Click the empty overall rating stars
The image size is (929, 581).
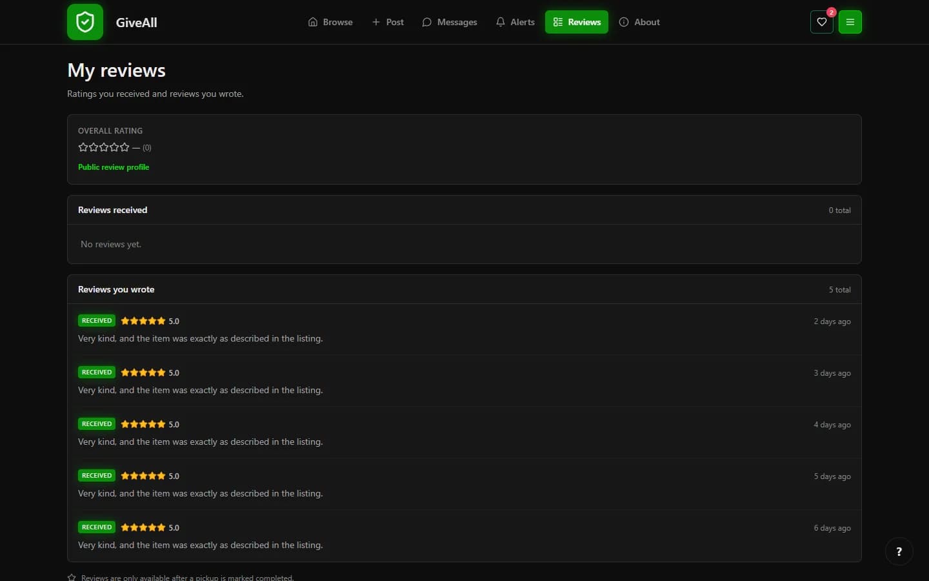pos(104,147)
